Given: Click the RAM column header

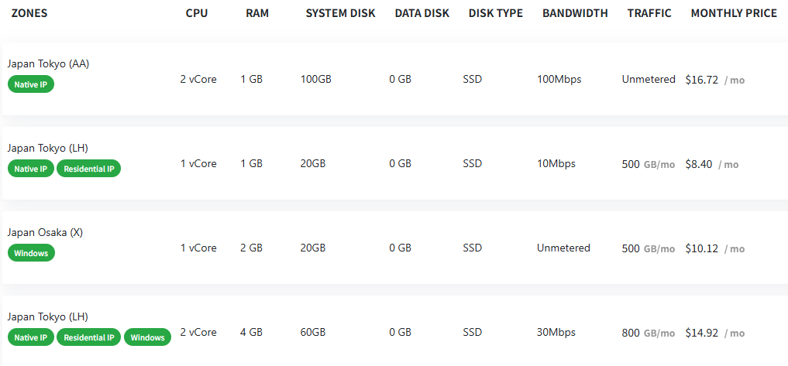Looking at the screenshot, I should [257, 14].
